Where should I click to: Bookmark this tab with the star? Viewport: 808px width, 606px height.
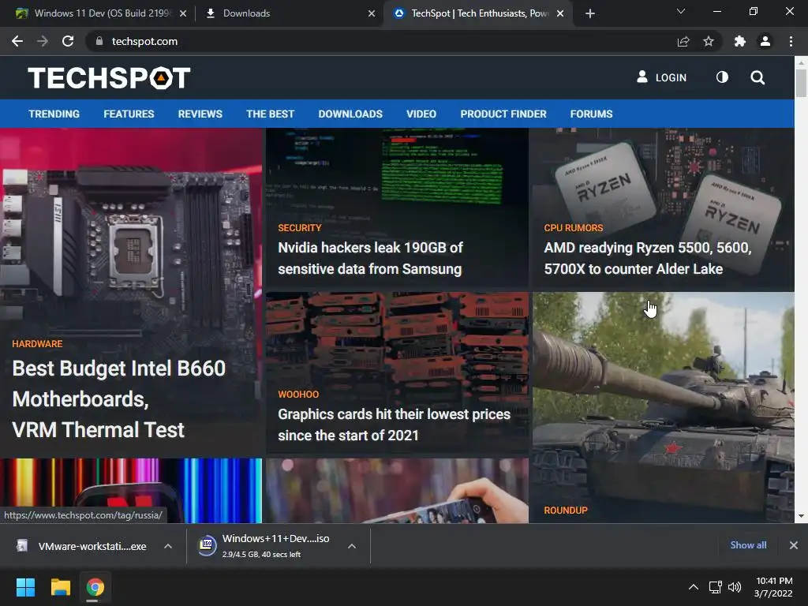709,41
